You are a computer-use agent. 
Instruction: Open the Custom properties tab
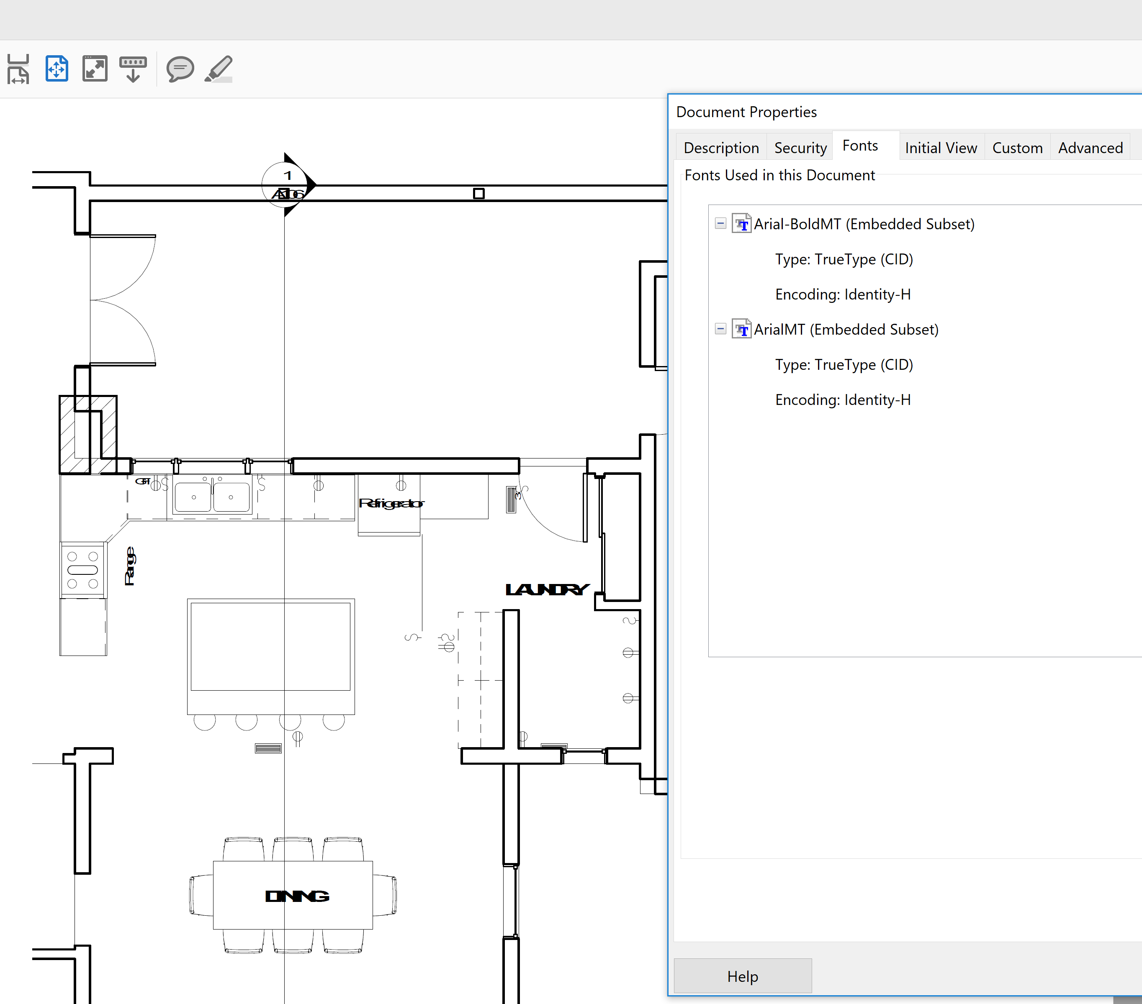coord(1017,147)
